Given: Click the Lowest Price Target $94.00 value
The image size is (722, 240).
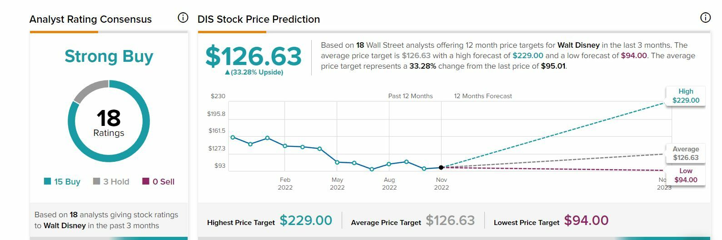Looking at the screenshot, I should coord(586,220).
